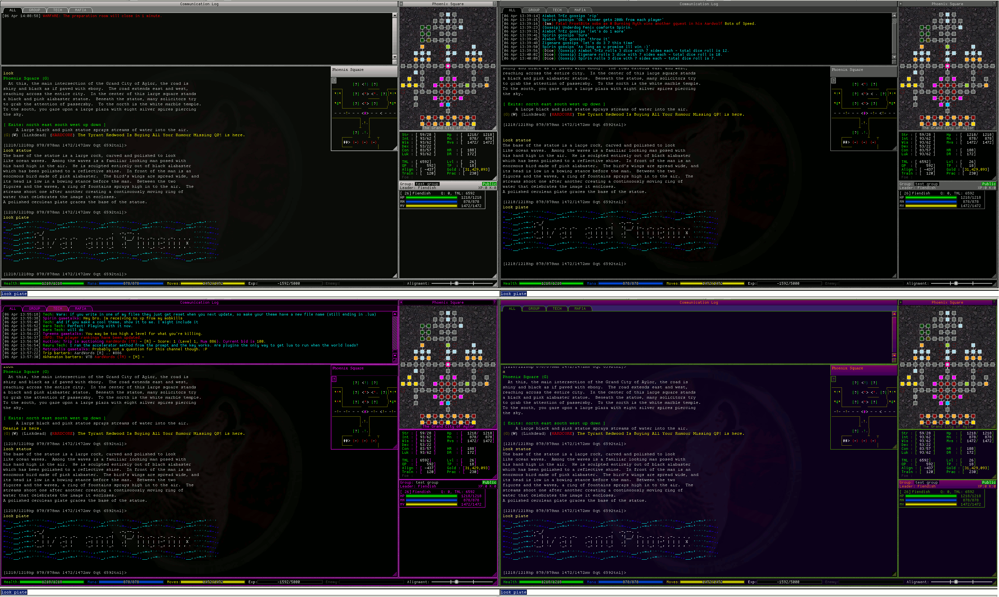Click the '?' icon in green-bordered ASCII minimap
Viewport: 999px width, 597px height.
(833, 379)
